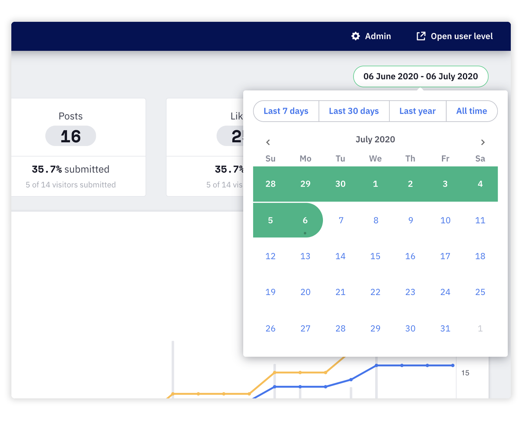Pick July 1 in highlighted row
Screen dimensions: 523x428
pyautogui.click(x=375, y=184)
